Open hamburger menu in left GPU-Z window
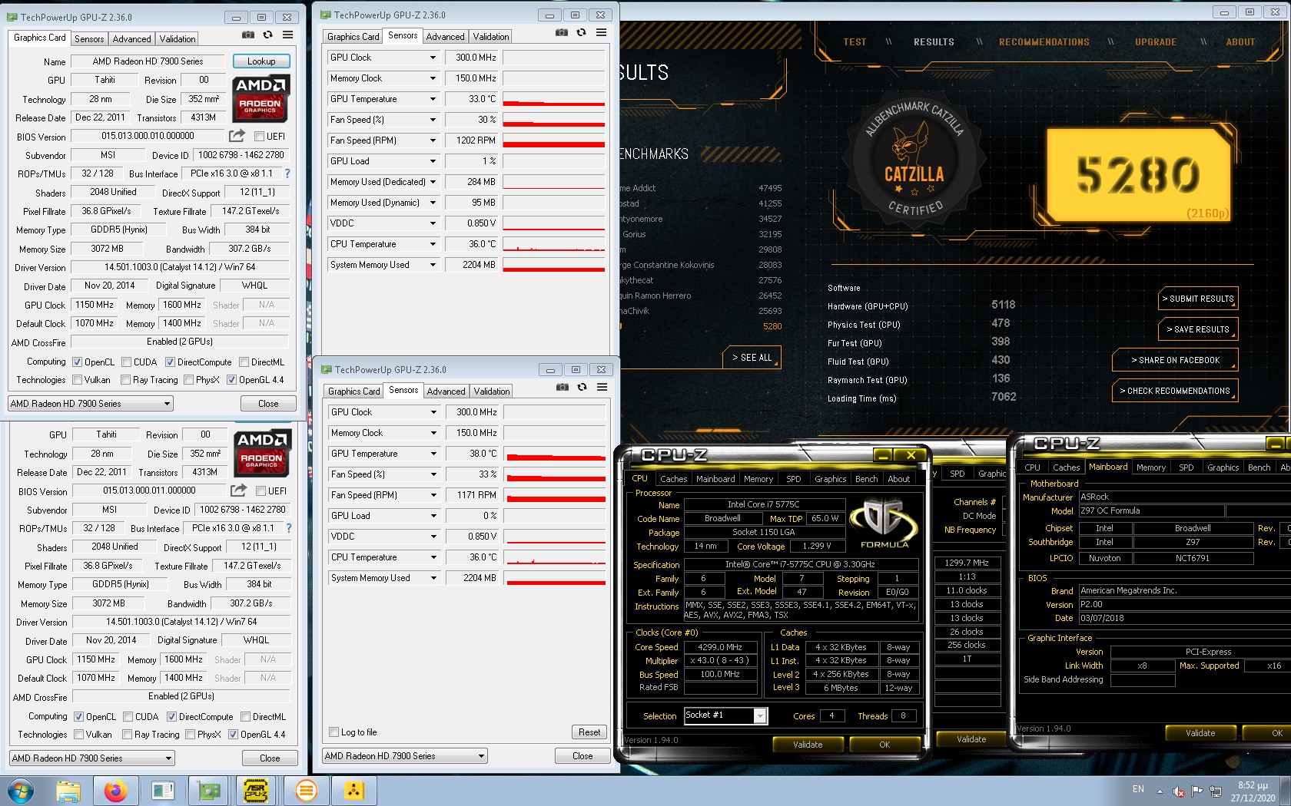 click(287, 35)
